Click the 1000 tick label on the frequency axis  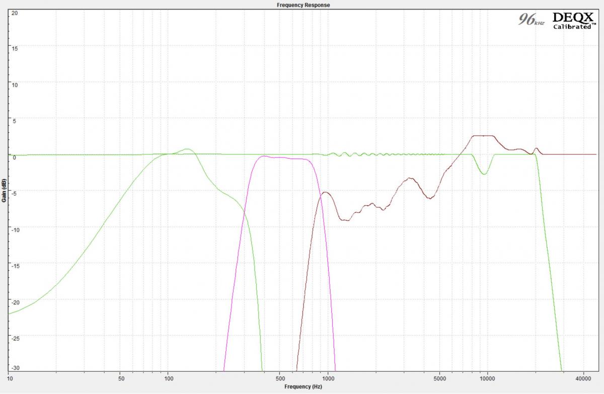pyautogui.click(x=328, y=377)
